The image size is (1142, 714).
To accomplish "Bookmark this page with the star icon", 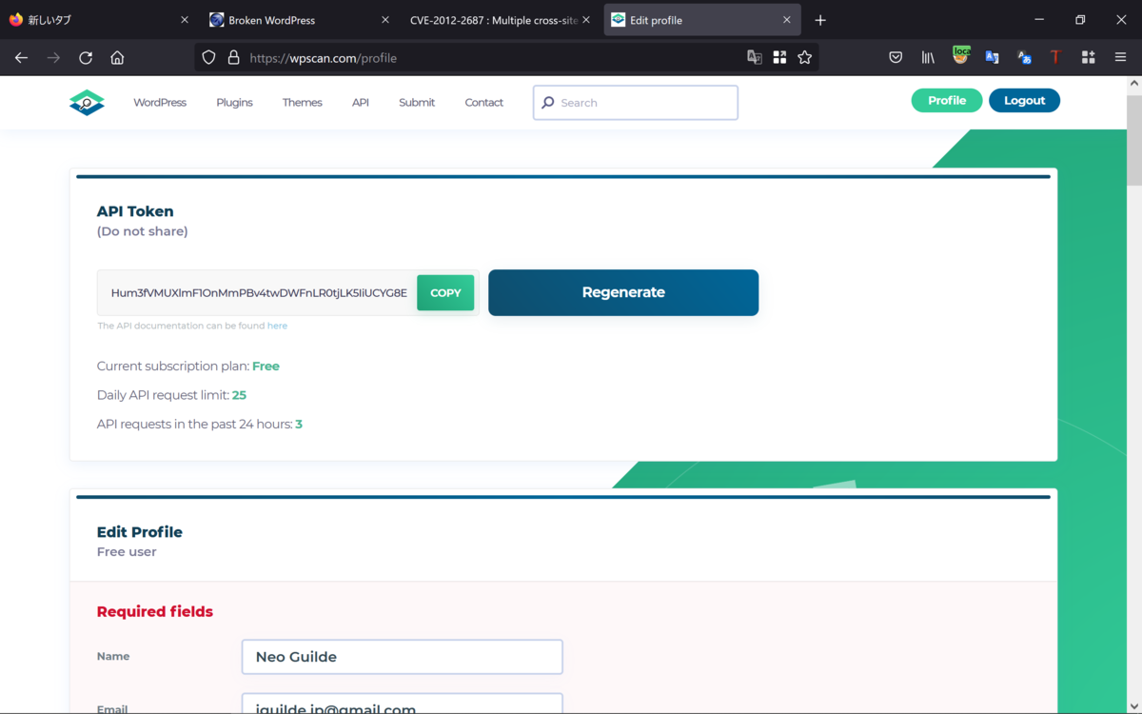I will tap(805, 58).
